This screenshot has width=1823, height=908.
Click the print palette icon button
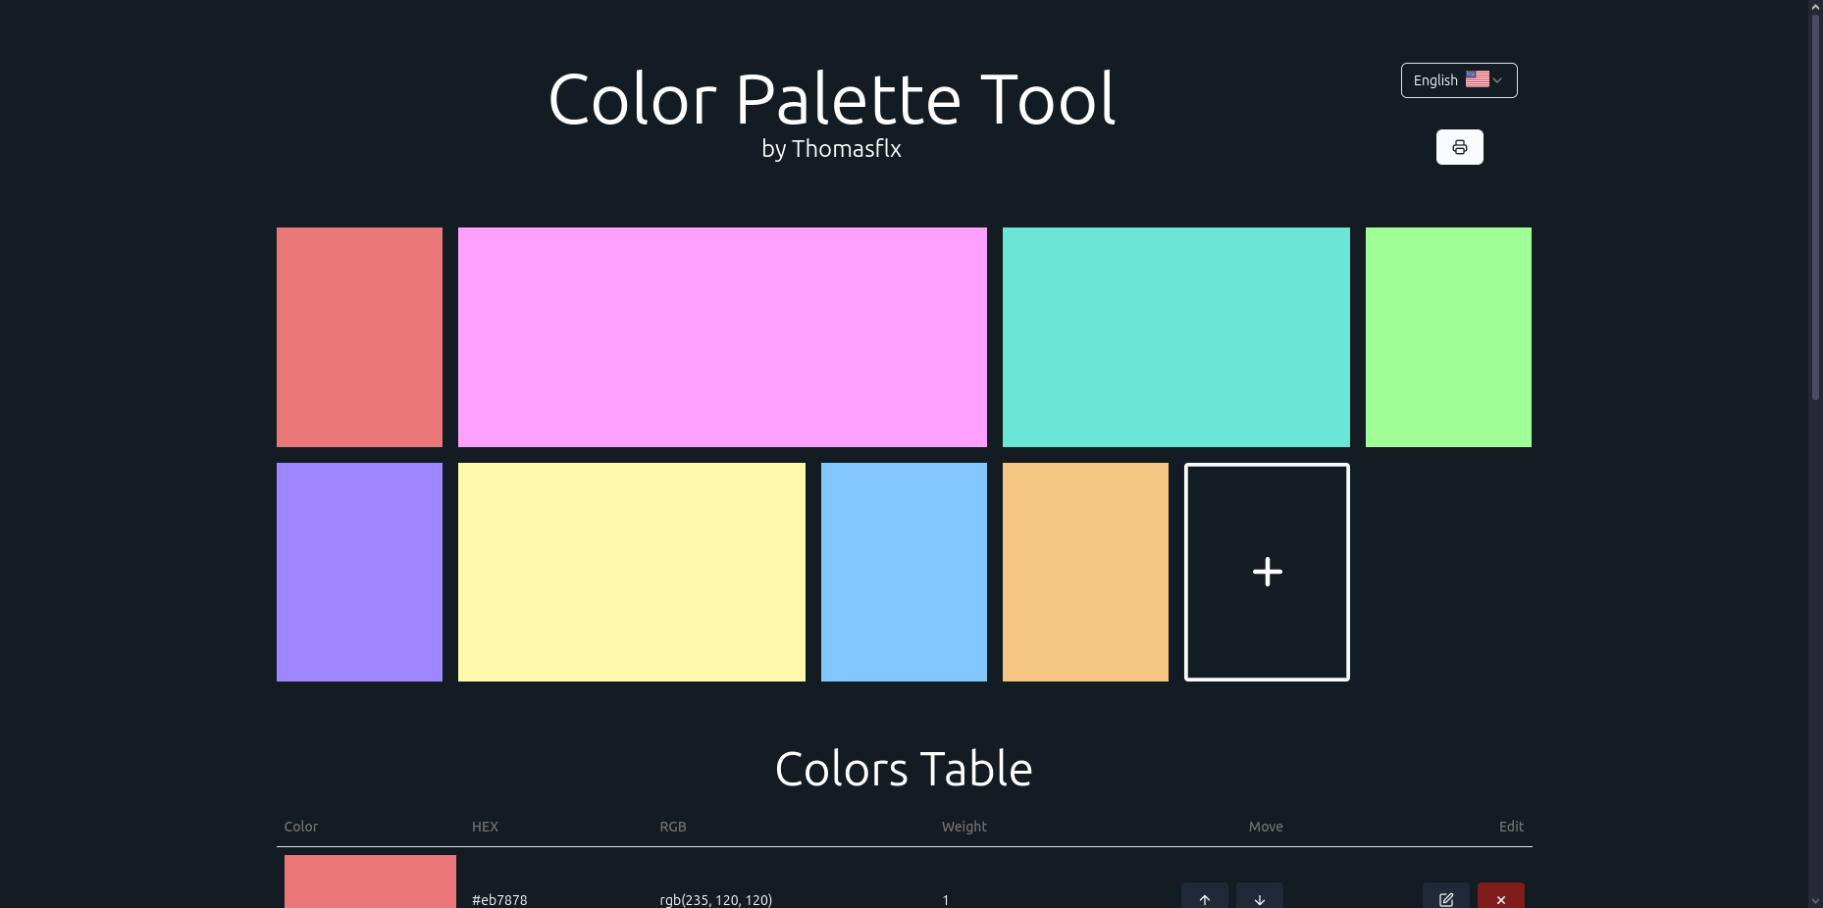(1459, 147)
